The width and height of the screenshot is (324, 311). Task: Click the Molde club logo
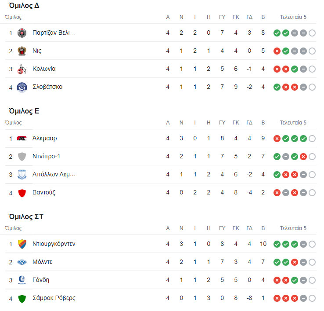22,262
